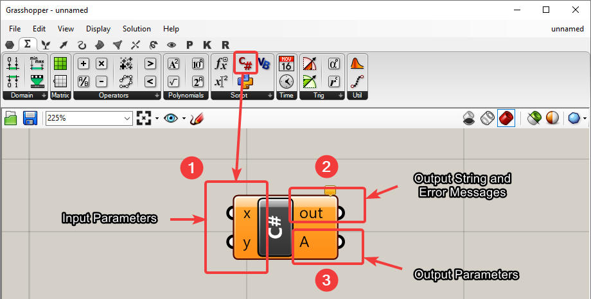Click the 'out' output on C# component

click(312, 213)
